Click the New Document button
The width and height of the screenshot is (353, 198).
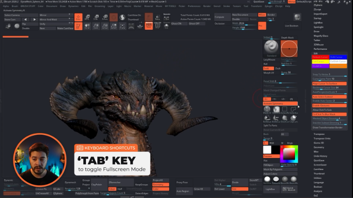pyautogui.click(x=245, y=15)
